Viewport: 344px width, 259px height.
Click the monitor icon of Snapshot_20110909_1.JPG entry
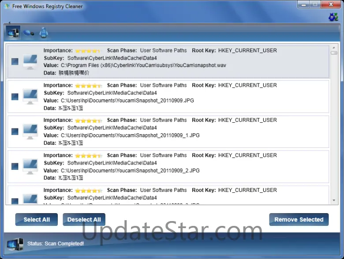[x=30, y=131]
